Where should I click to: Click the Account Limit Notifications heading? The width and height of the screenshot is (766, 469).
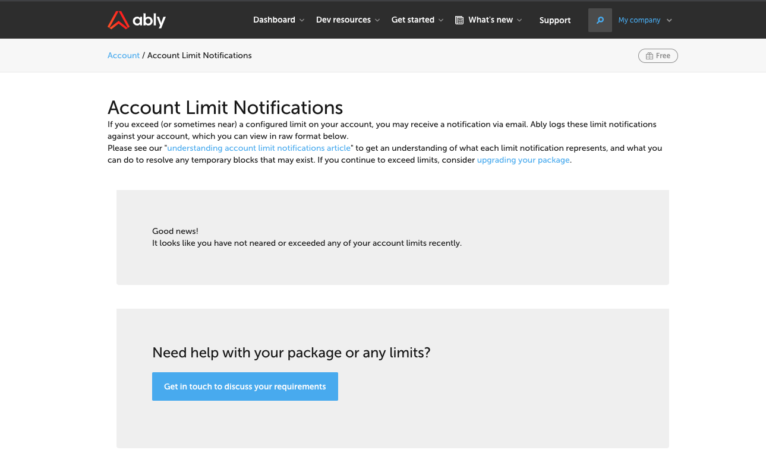coord(225,107)
